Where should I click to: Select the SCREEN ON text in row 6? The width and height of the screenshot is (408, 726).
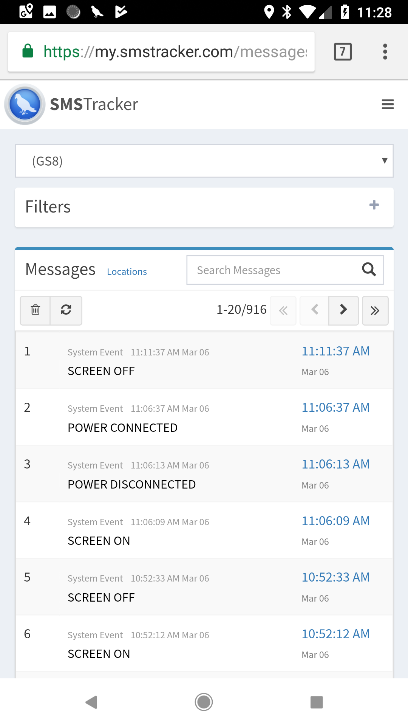(99, 654)
